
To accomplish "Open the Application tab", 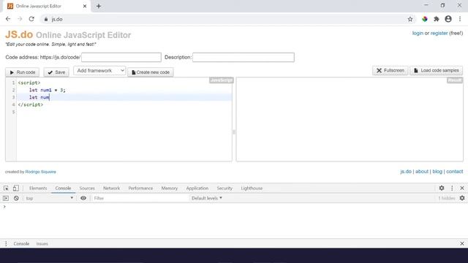I will (197, 188).
